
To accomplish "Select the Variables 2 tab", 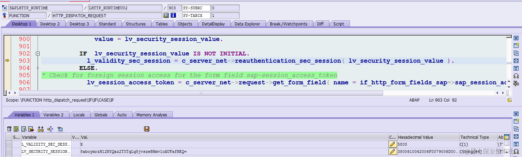I will 53,115.
